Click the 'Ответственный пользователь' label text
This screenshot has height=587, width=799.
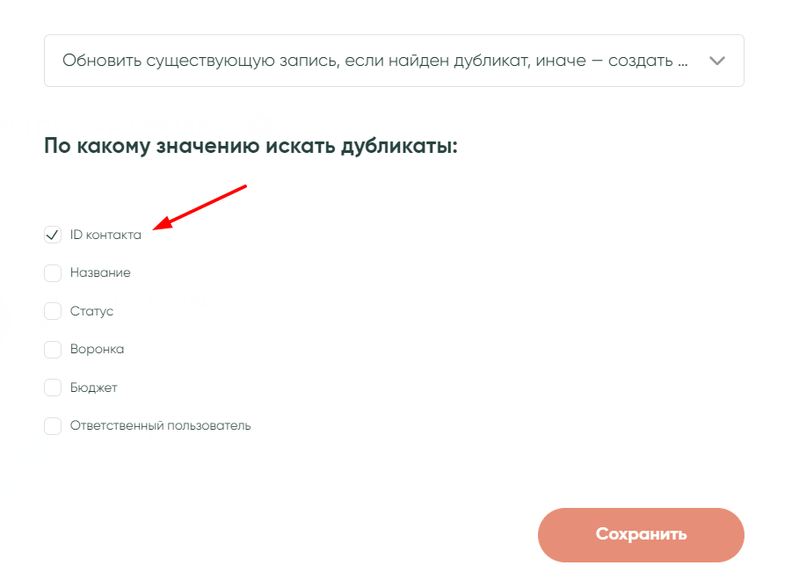tap(160, 426)
